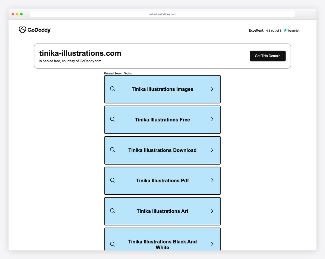Click the GoDaddy.com link in the parked notice

(x=90, y=61)
